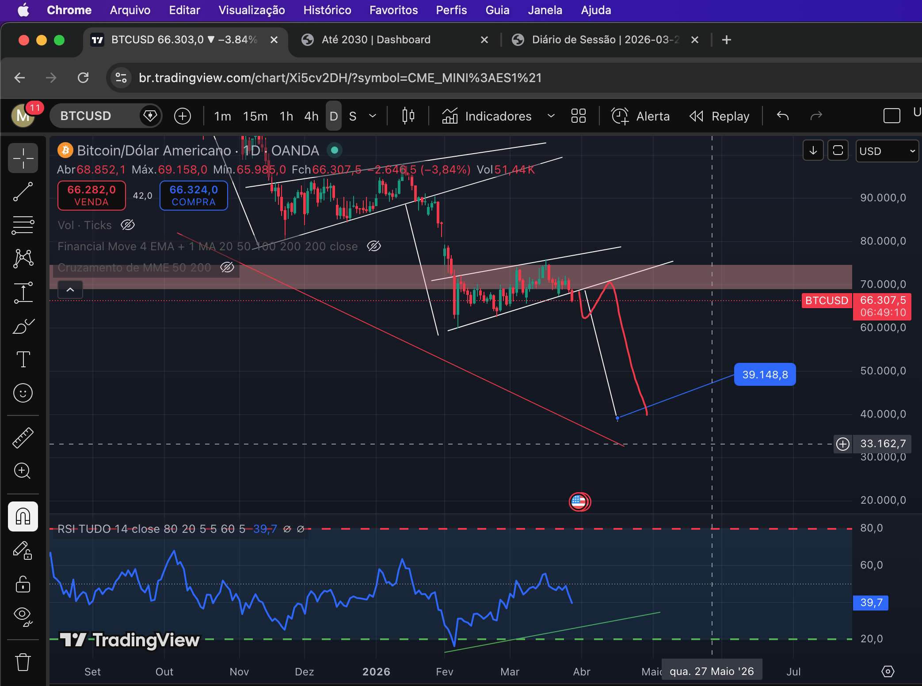This screenshot has height=686, width=922.
Task: Select the trend line drawing tool
Action: coord(23,192)
